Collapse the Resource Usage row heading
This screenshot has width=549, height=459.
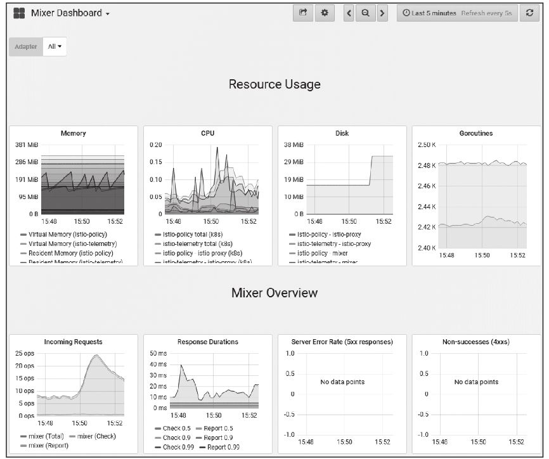click(x=274, y=84)
